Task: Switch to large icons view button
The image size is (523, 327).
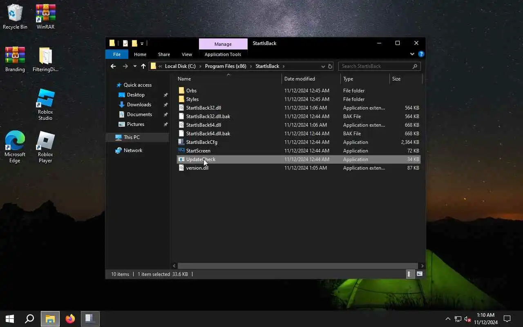Action: point(419,274)
